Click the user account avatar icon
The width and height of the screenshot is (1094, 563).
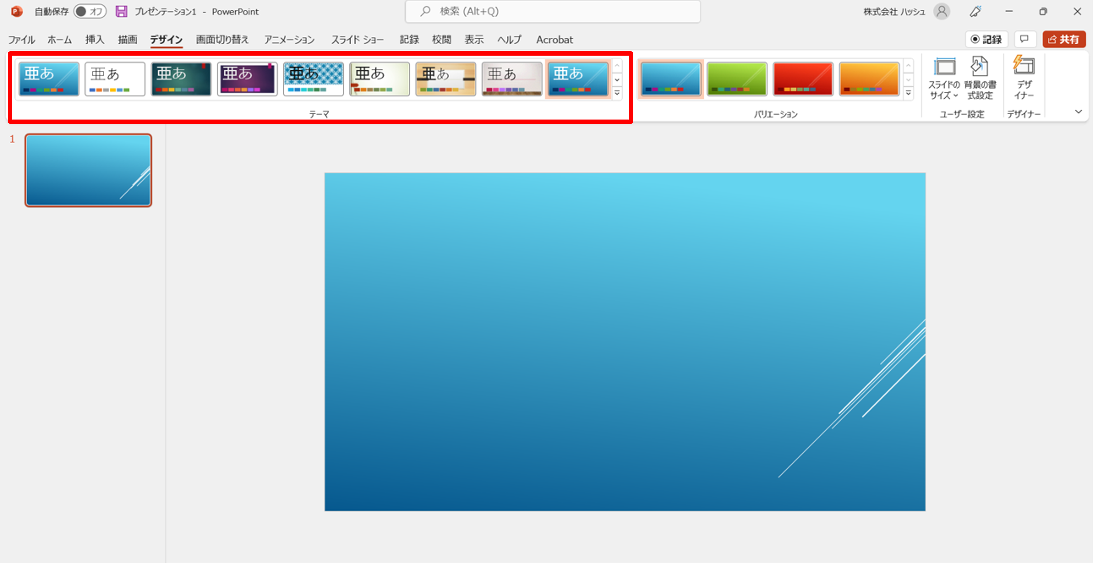click(942, 11)
